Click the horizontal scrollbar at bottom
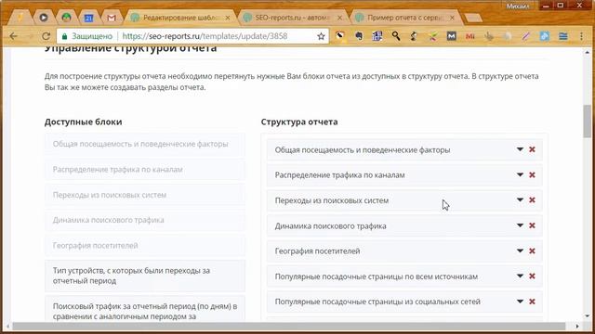This screenshot has width=595, height=334. coord(289,326)
